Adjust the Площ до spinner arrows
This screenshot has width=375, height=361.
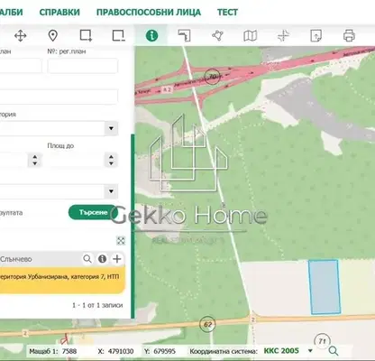tap(111, 160)
